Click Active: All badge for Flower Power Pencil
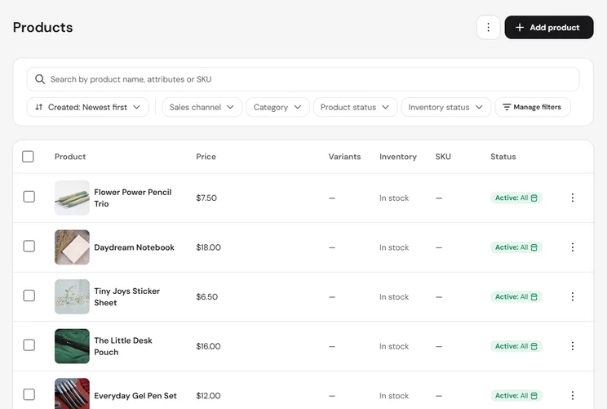 tap(516, 198)
